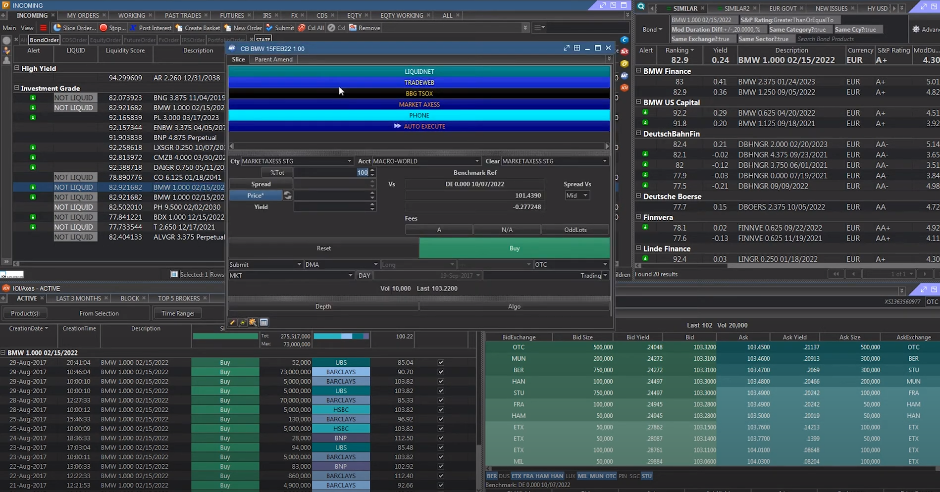Toggle checkbox for BARCLAYS 29-Aug 10:00:10 row
Viewport: 940px width, 492px height.
(441, 381)
